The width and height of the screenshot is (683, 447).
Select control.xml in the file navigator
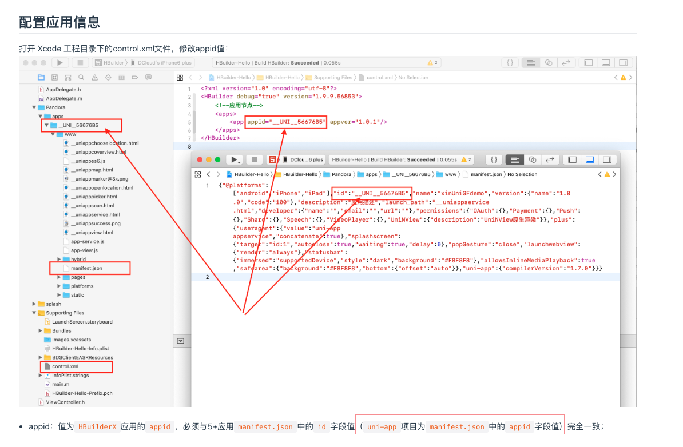65,366
